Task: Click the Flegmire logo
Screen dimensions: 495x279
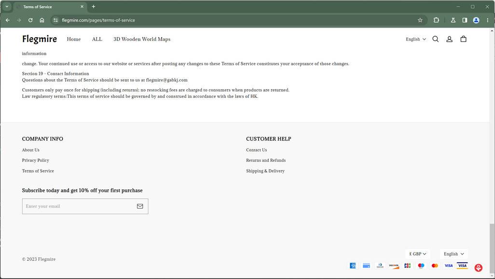Action: coord(40,39)
